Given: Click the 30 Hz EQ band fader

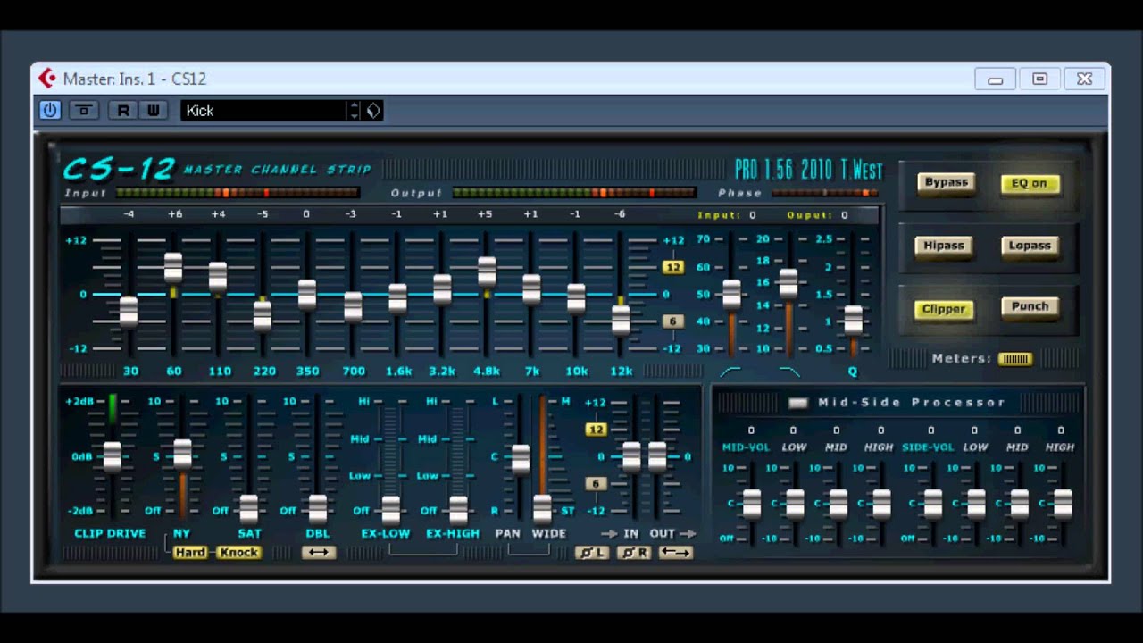Looking at the screenshot, I should pyautogui.click(x=129, y=311).
